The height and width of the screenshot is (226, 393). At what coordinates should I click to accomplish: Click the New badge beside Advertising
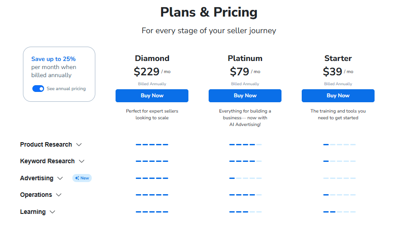click(x=82, y=178)
